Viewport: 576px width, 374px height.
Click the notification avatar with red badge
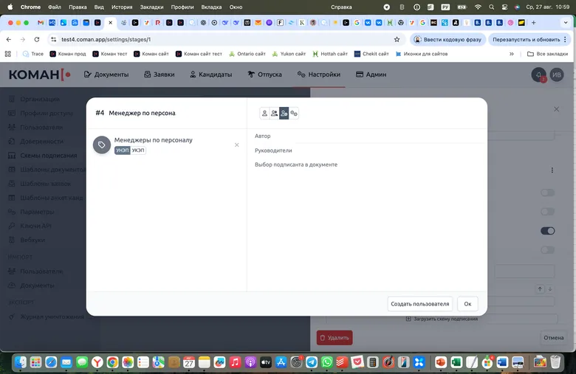(x=539, y=75)
